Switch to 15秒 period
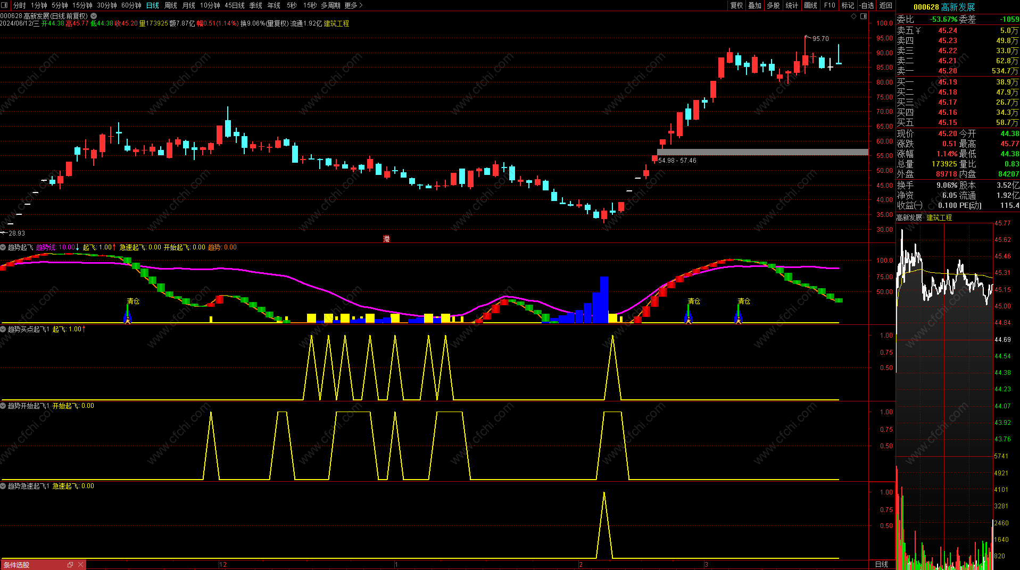The image size is (1020, 570). [x=310, y=5]
